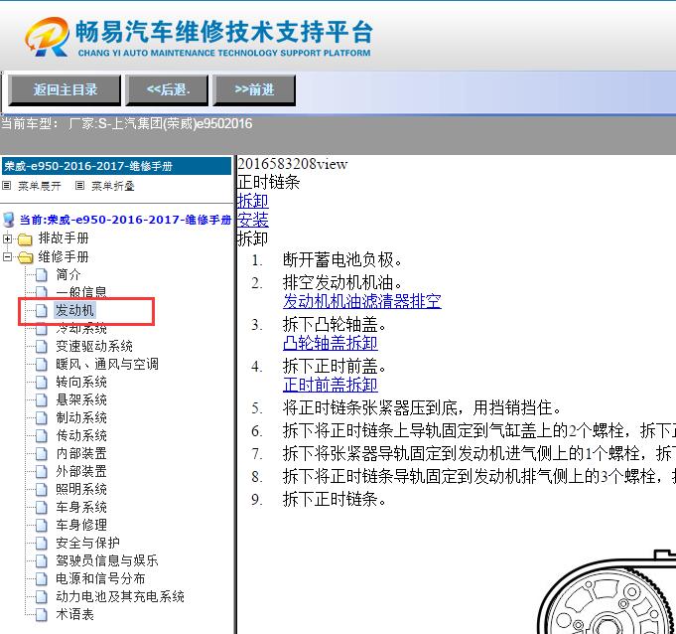Follow the 发动机机油滤清器排空 link

pyautogui.click(x=361, y=301)
